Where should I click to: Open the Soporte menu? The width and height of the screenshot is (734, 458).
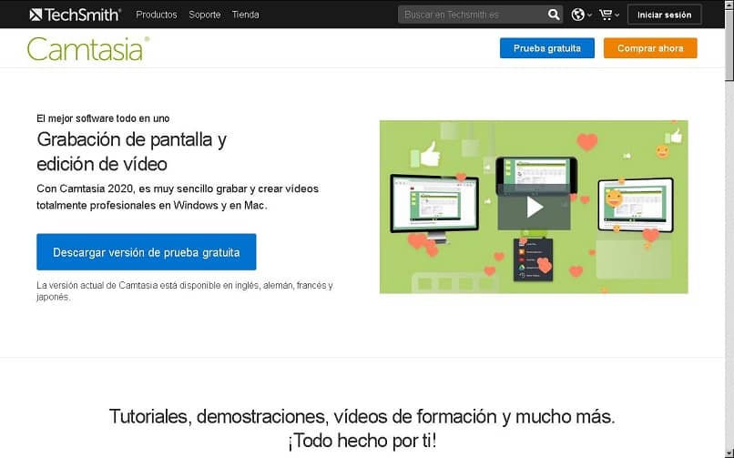[x=205, y=15]
